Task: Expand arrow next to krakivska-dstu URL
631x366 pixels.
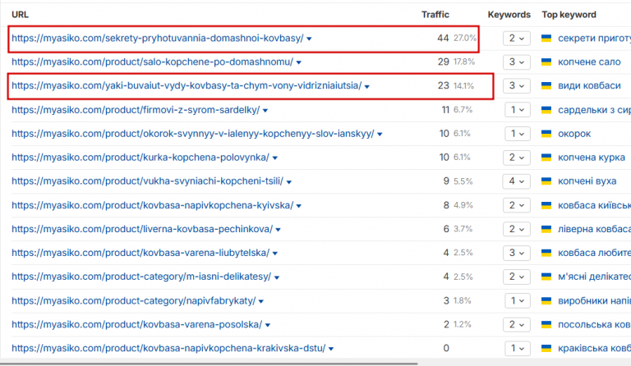Action: [x=331, y=349]
